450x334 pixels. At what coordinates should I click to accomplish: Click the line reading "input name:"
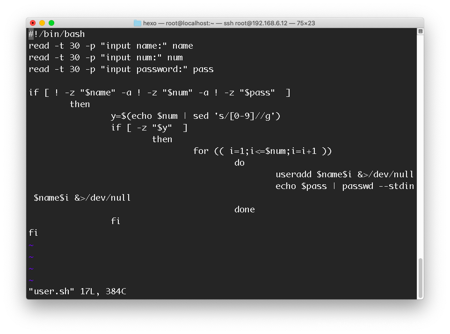click(x=111, y=46)
